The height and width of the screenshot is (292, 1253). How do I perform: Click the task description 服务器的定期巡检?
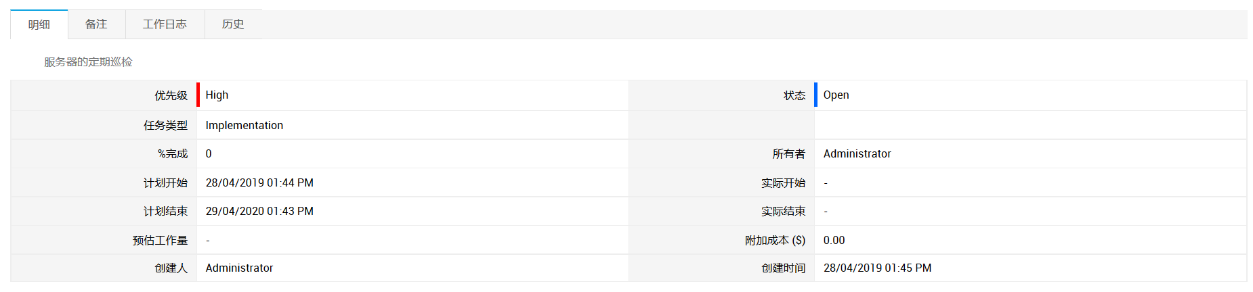88,62
